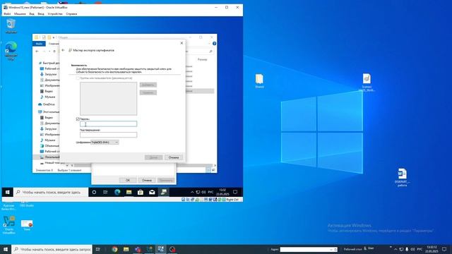Open the Файл menu in VirtualBox
This screenshot has height=254, width=452.
[x=7, y=14]
